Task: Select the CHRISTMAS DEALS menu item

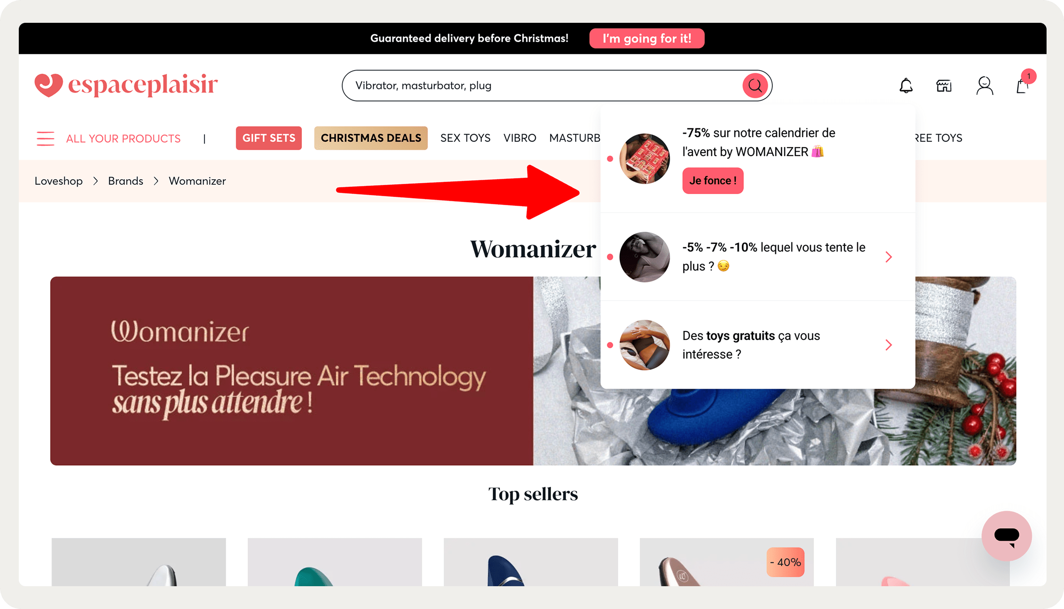Action: 371,138
